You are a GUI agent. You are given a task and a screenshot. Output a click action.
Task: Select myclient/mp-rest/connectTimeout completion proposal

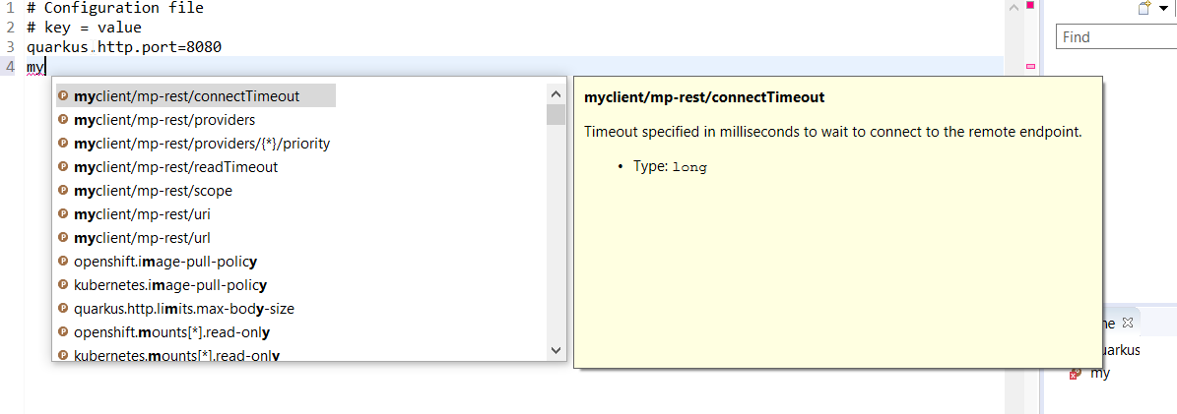[x=186, y=96]
